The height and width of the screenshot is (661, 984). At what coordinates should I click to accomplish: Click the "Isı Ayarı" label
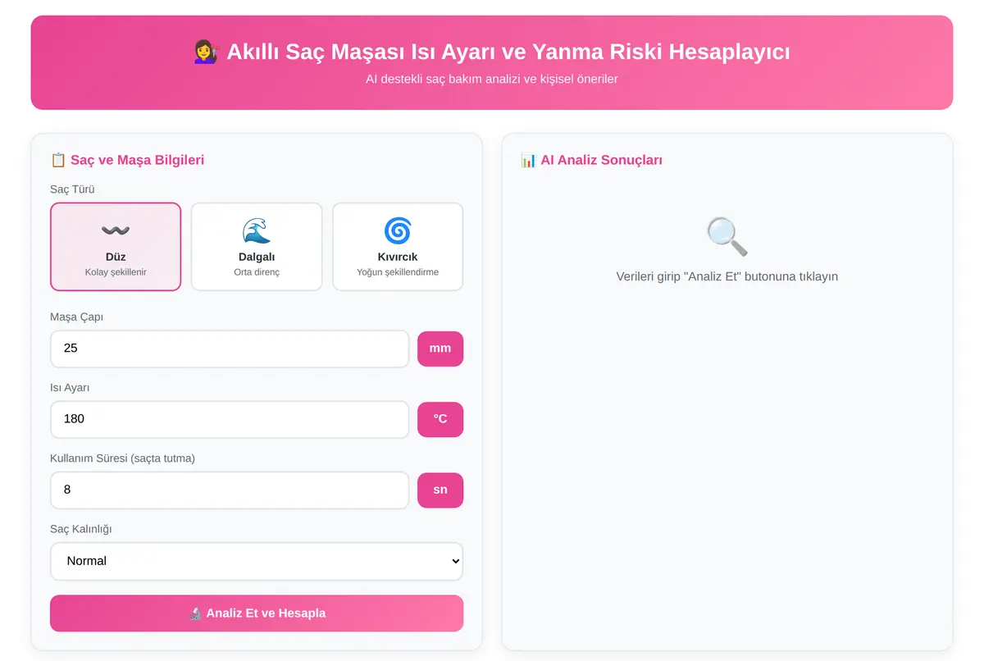[71, 388]
